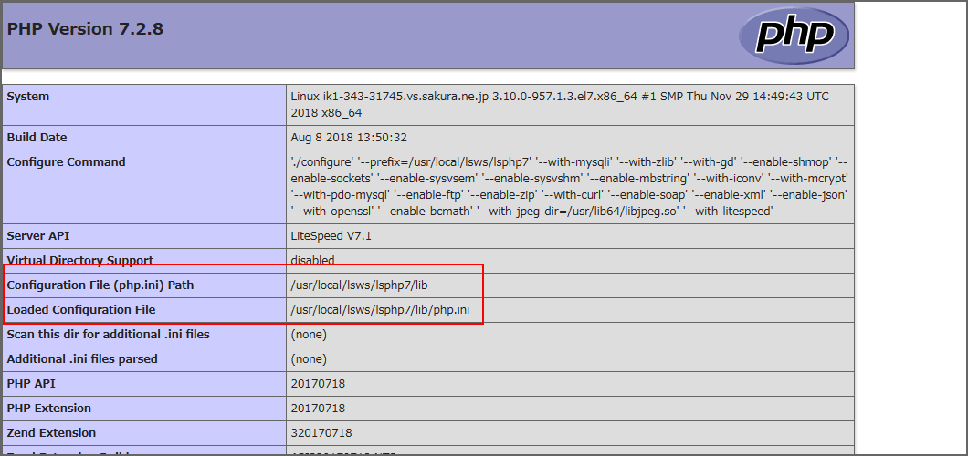968x456 pixels.
Task: Click the /usr/local/lsws/lsphp7/lib path value
Action: [359, 285]
